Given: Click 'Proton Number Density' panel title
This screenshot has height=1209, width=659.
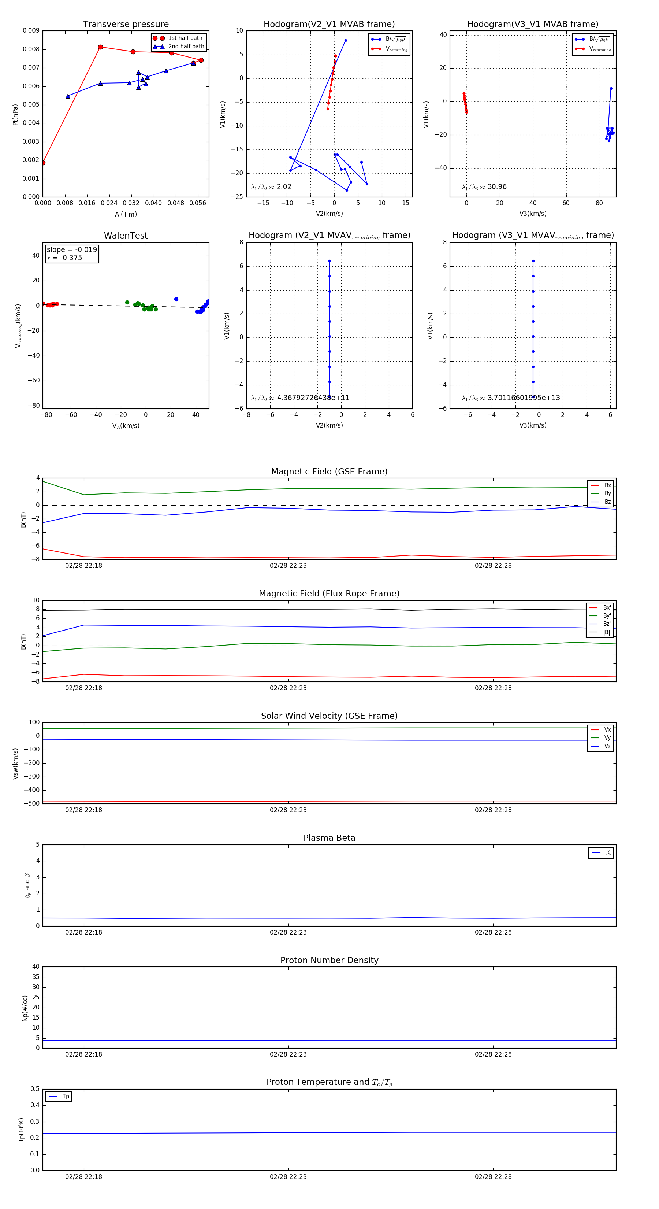Looking at the screenshot, I should coord(329,960).
